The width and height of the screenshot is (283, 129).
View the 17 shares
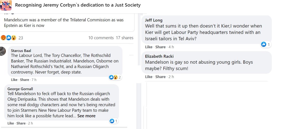pos(125,38)
